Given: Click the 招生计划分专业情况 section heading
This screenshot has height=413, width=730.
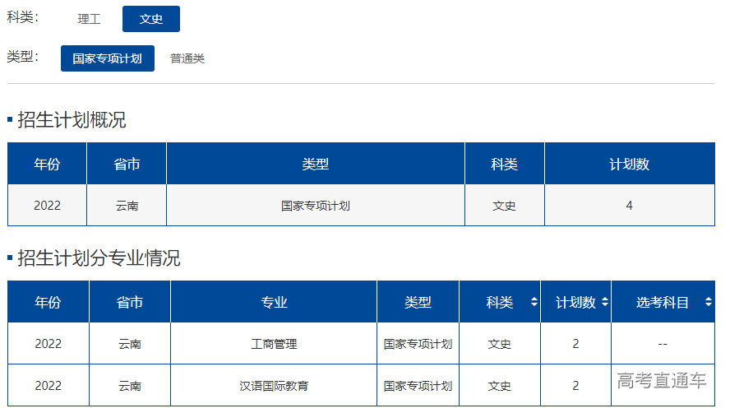Looking at the screenshot, I should pyautogui.click(x=99, y=258).
